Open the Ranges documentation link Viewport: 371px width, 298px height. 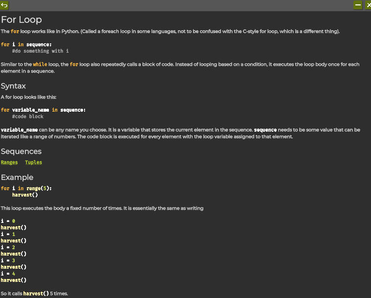point(9,162)
